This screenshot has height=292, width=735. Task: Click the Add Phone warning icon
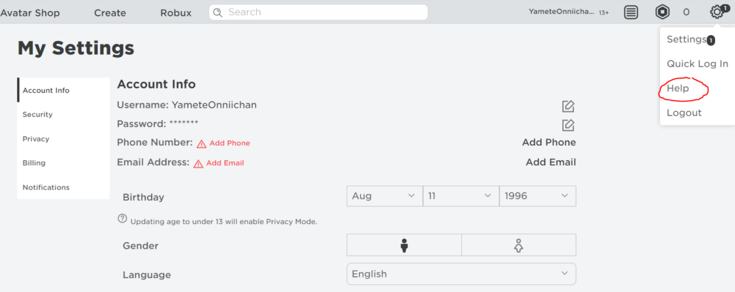[x=202, y=144]
